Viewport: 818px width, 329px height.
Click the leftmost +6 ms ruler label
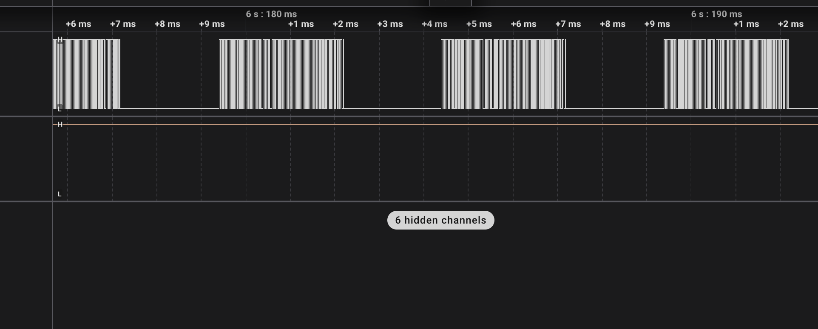pyautogui.click(x=78, y=24)
